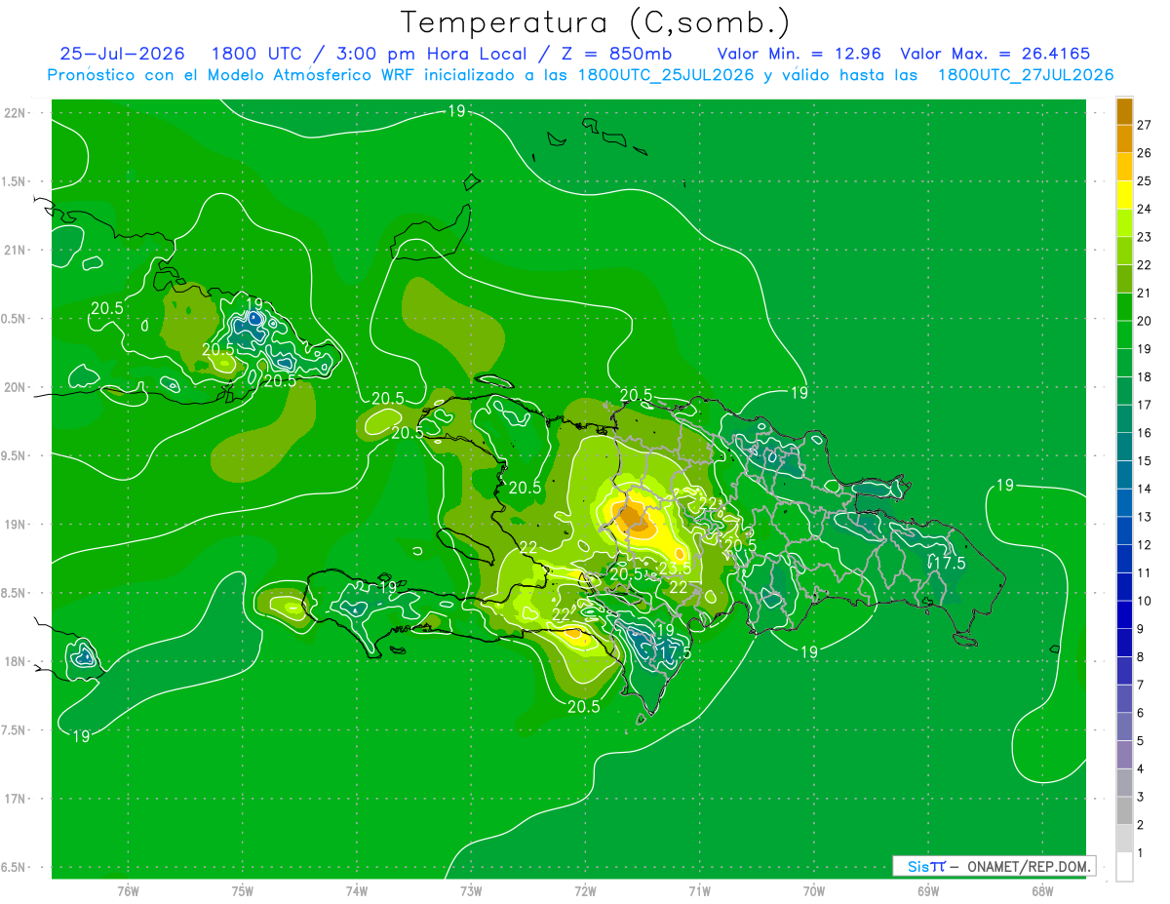The image size is (1170, 904).
Task: Click the '22N' latitude axis label
Action: click(17, 113)
